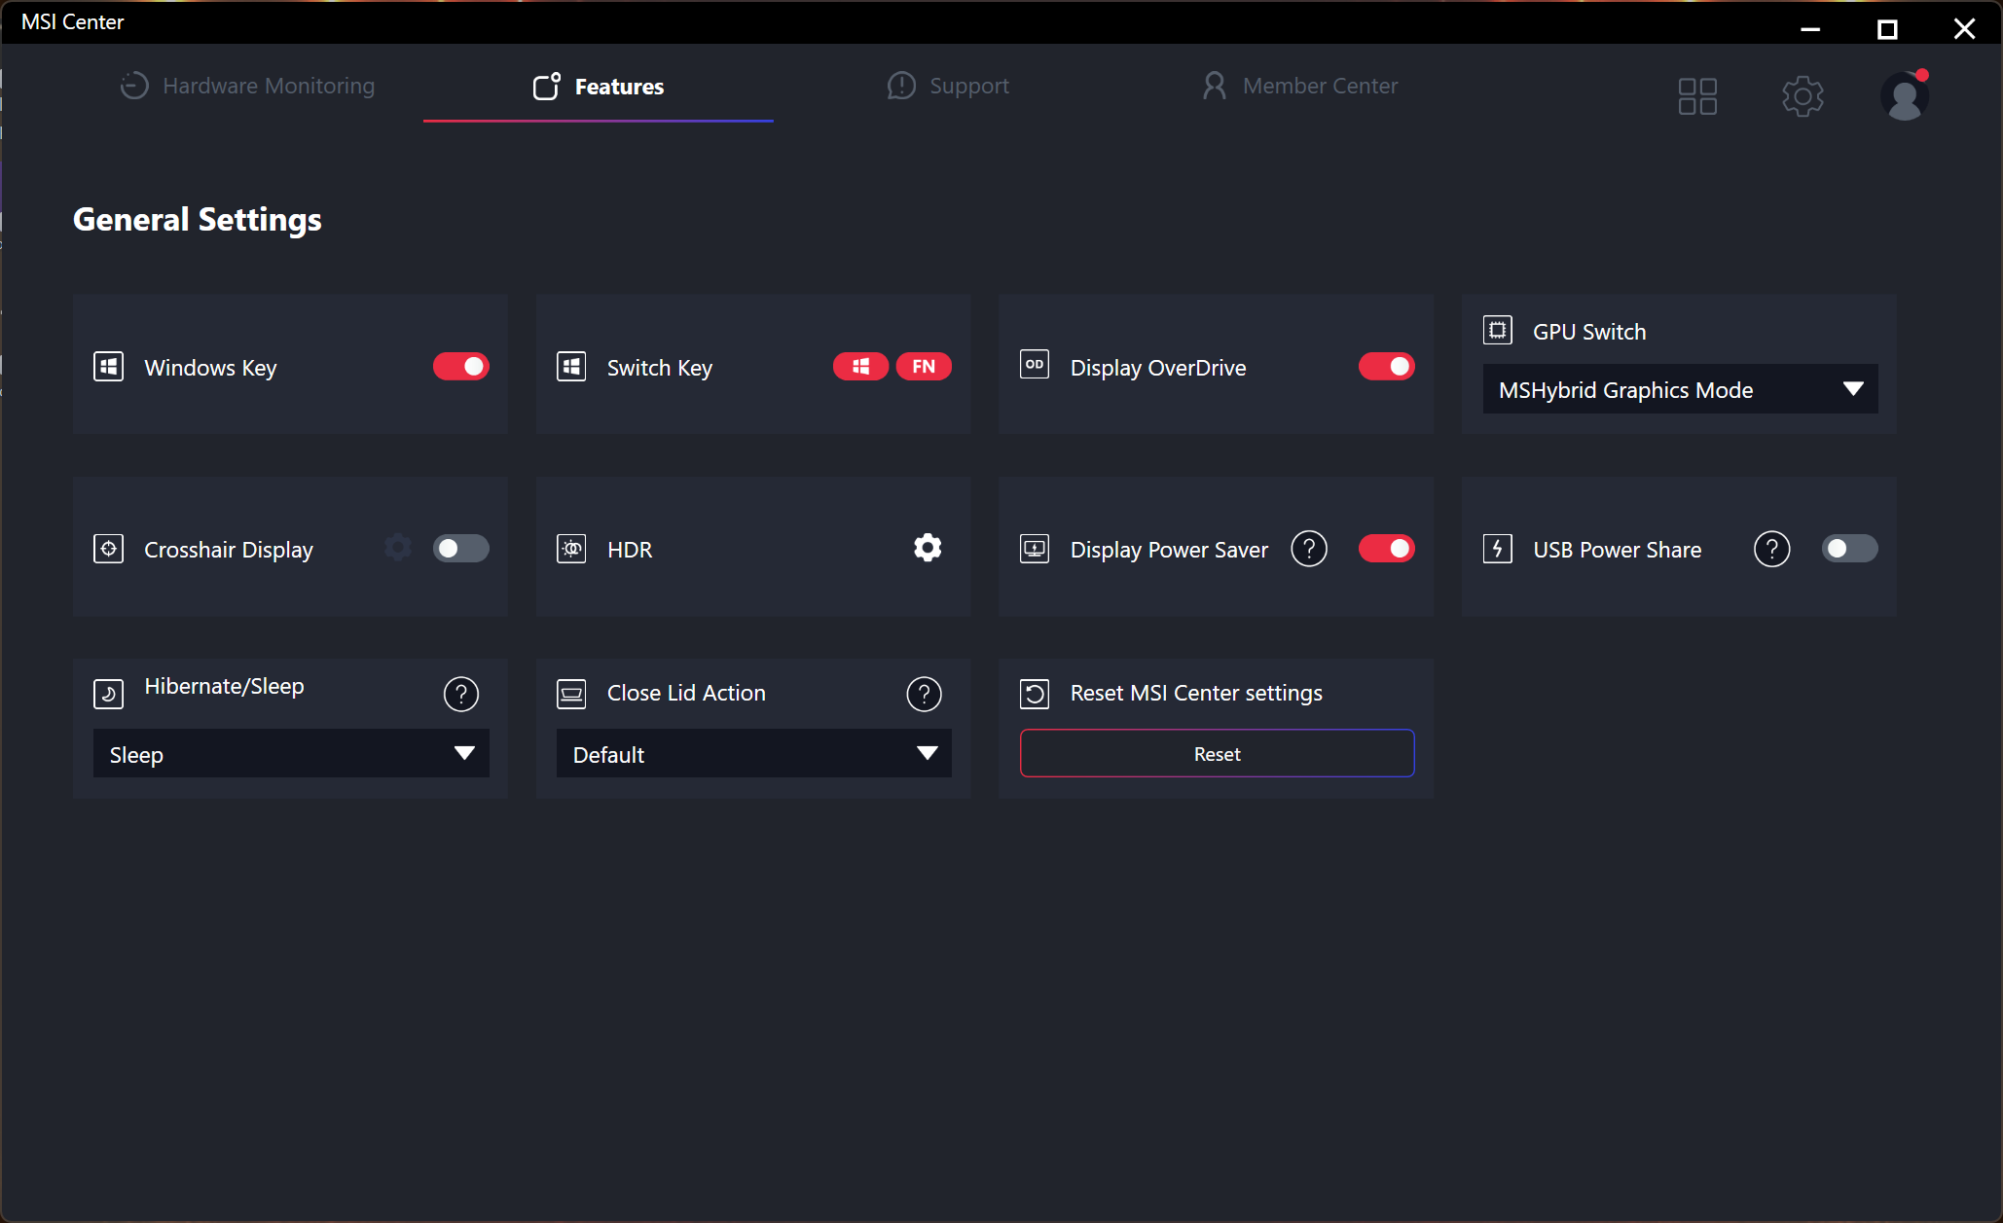Screen dimensions: 2003x1223
Task: Show help for Close Lid Action
Action: pyautogui.click(x=925, y=694)
